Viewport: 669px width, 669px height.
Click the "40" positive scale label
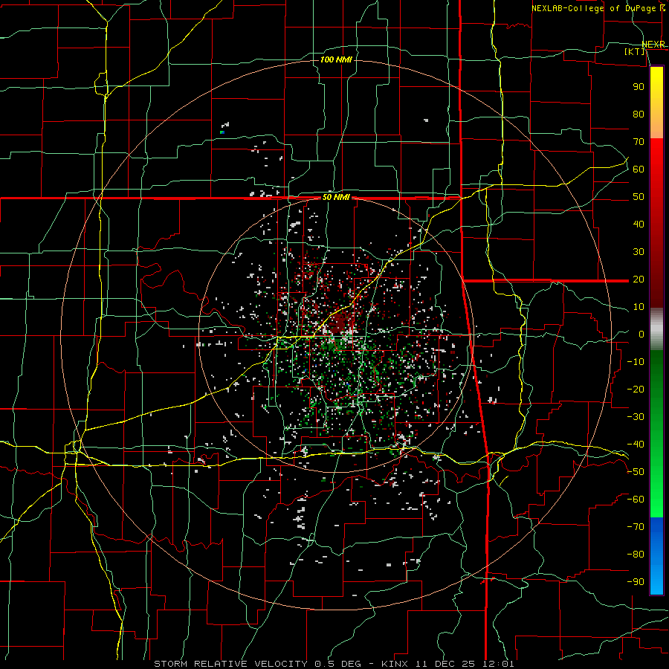coord(639,224)
